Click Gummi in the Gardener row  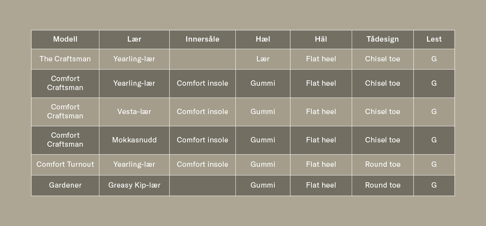tap(263, 185)
